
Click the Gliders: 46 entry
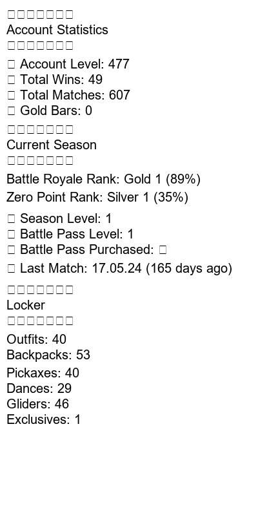[x=38, y=404]
